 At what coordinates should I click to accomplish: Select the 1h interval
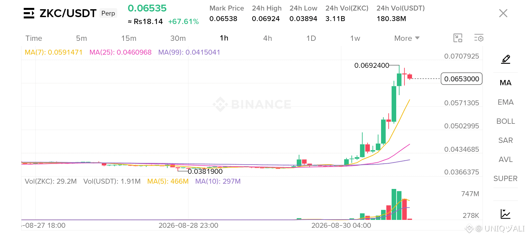(224, 38)
